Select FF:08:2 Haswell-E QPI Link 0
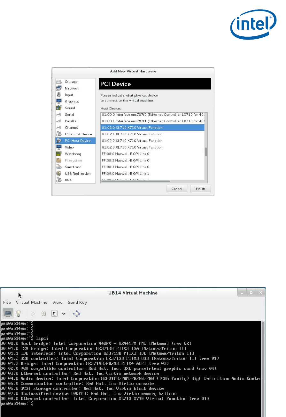 (152, 160)
